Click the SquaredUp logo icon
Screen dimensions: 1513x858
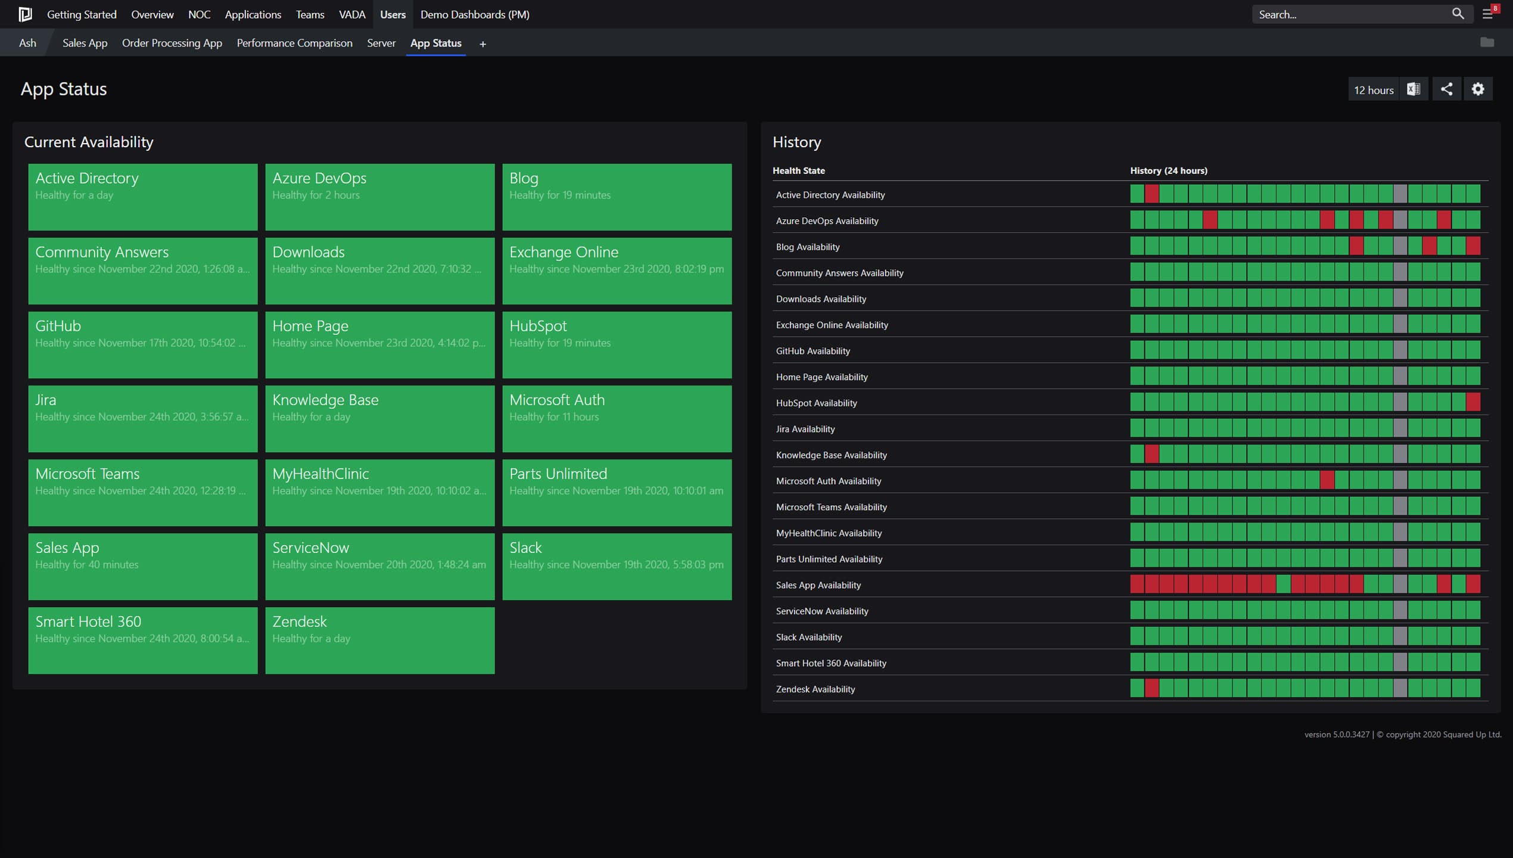[x=25, y=14]
